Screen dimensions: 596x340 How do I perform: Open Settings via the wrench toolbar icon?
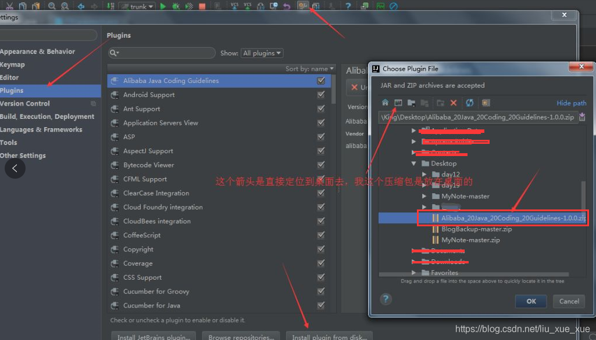click(303, 6)
